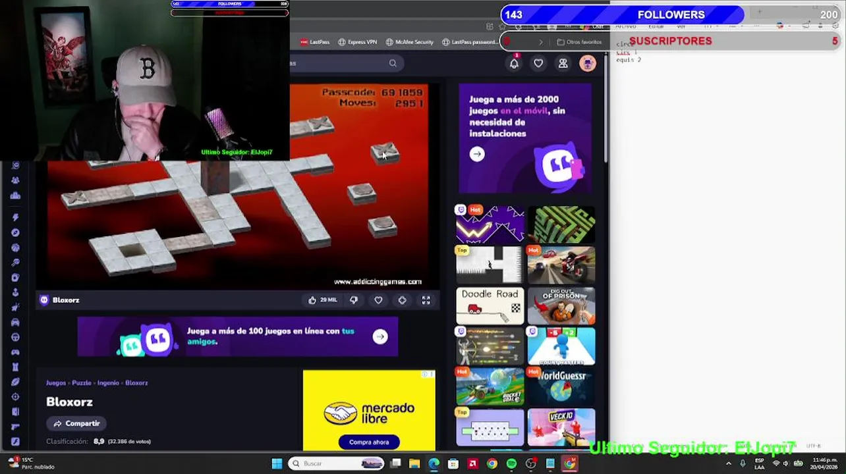Open Express VPN bookmark
The width and height of the screenshot is (846, 474).
click(357, 42)
